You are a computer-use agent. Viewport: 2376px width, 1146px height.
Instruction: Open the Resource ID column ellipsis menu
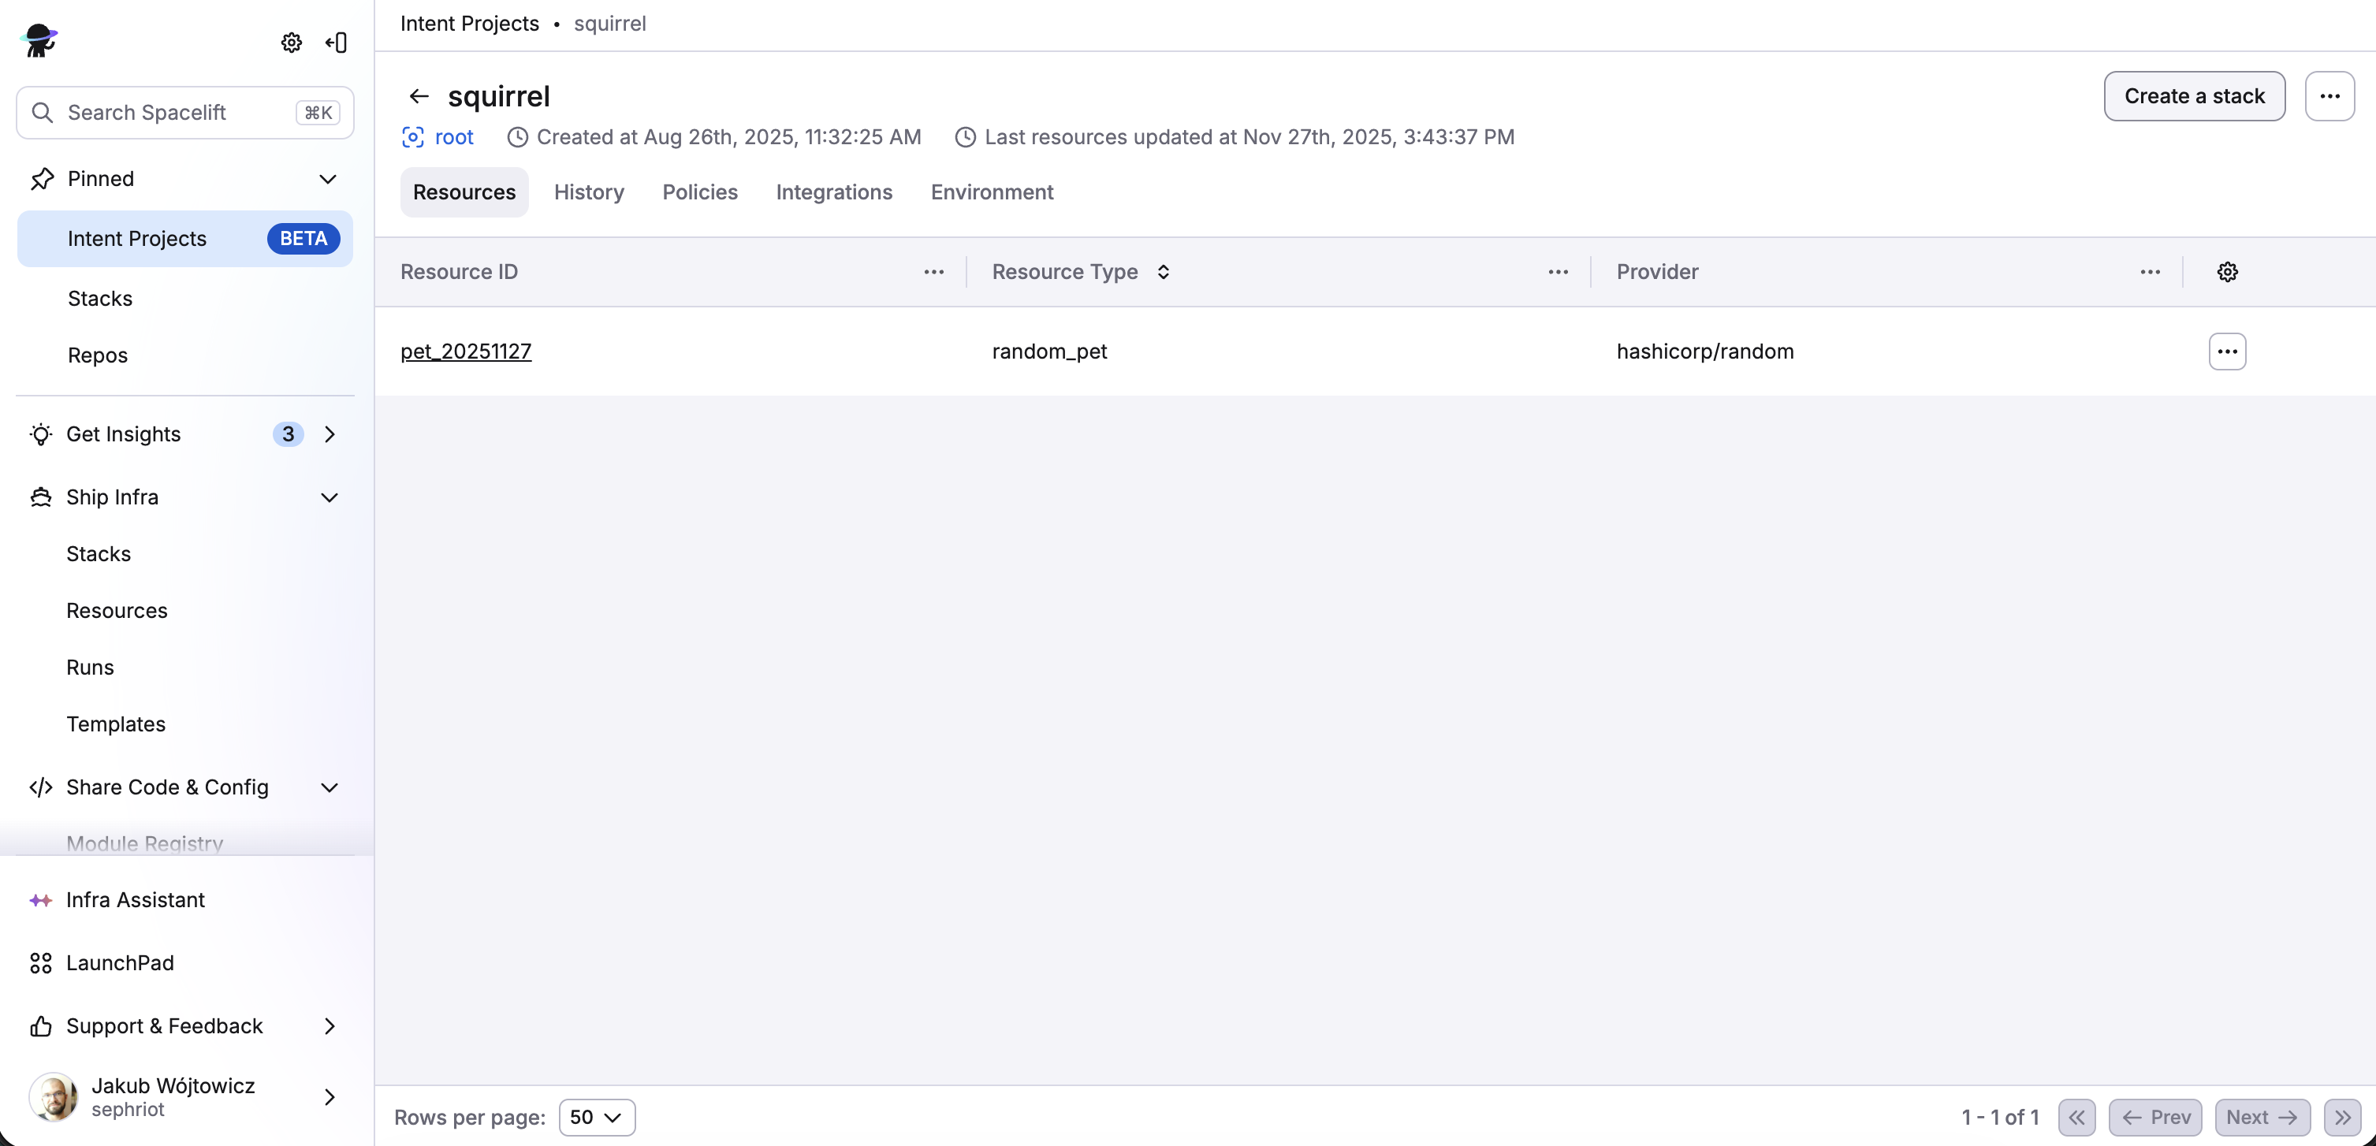[933, 272]
